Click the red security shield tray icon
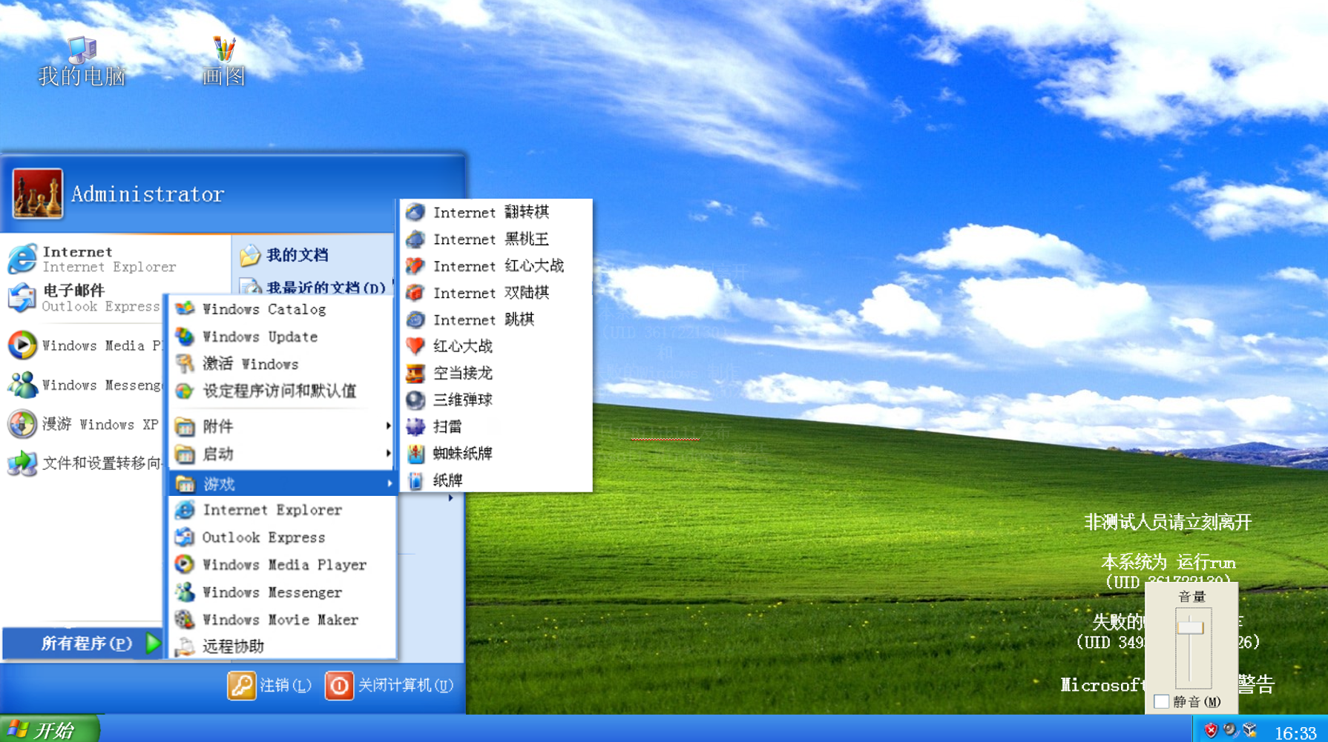 pyautogui.click(x=1211, y=730)
